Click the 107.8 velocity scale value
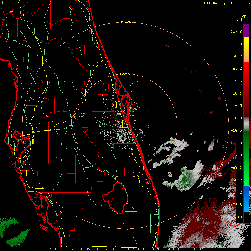The height and width of the screenshot is (251, 251). pos(236,31)
